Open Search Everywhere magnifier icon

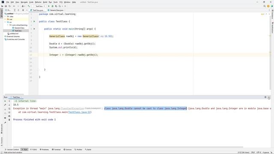point(265,6)
